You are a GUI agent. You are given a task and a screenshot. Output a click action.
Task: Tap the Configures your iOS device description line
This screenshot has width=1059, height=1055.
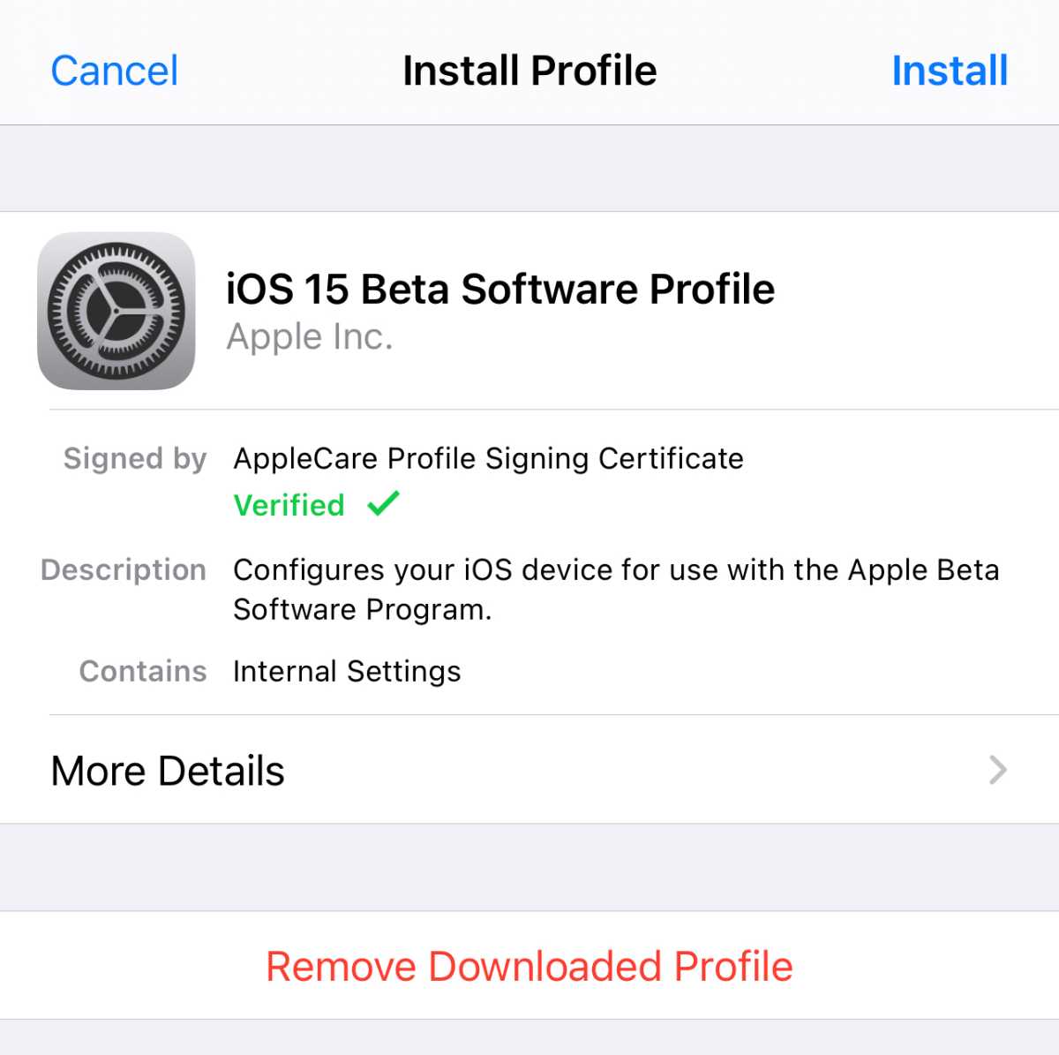616,569
